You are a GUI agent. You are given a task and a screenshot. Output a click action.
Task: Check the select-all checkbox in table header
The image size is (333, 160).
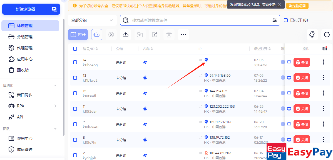[x=75, y=49]
